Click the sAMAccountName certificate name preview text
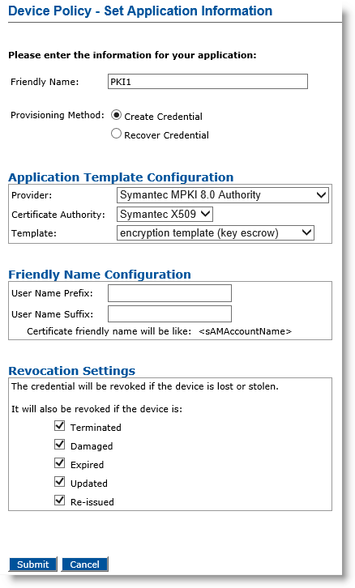The height and width of the screenshot is (588, 355). (245, 331)
